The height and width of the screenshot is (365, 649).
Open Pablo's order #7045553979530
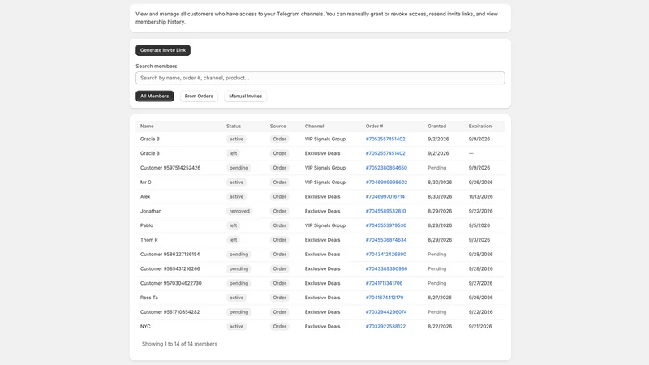386,225
